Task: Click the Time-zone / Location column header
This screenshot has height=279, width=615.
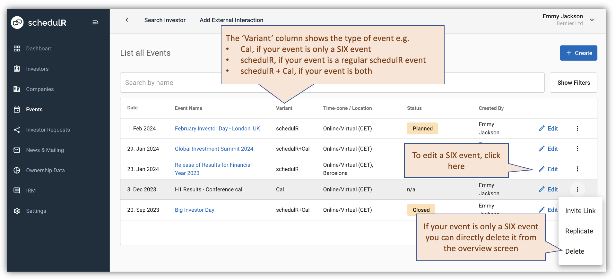Action: point(347,108)
